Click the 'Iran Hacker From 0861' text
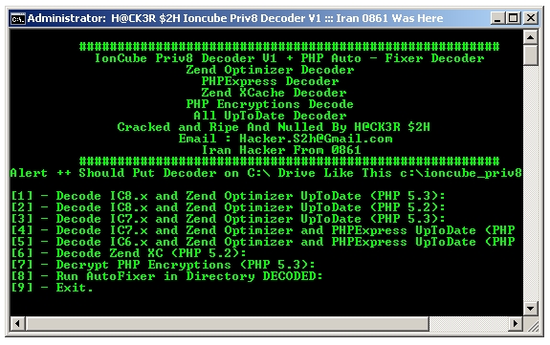 (x=281, y=150)
